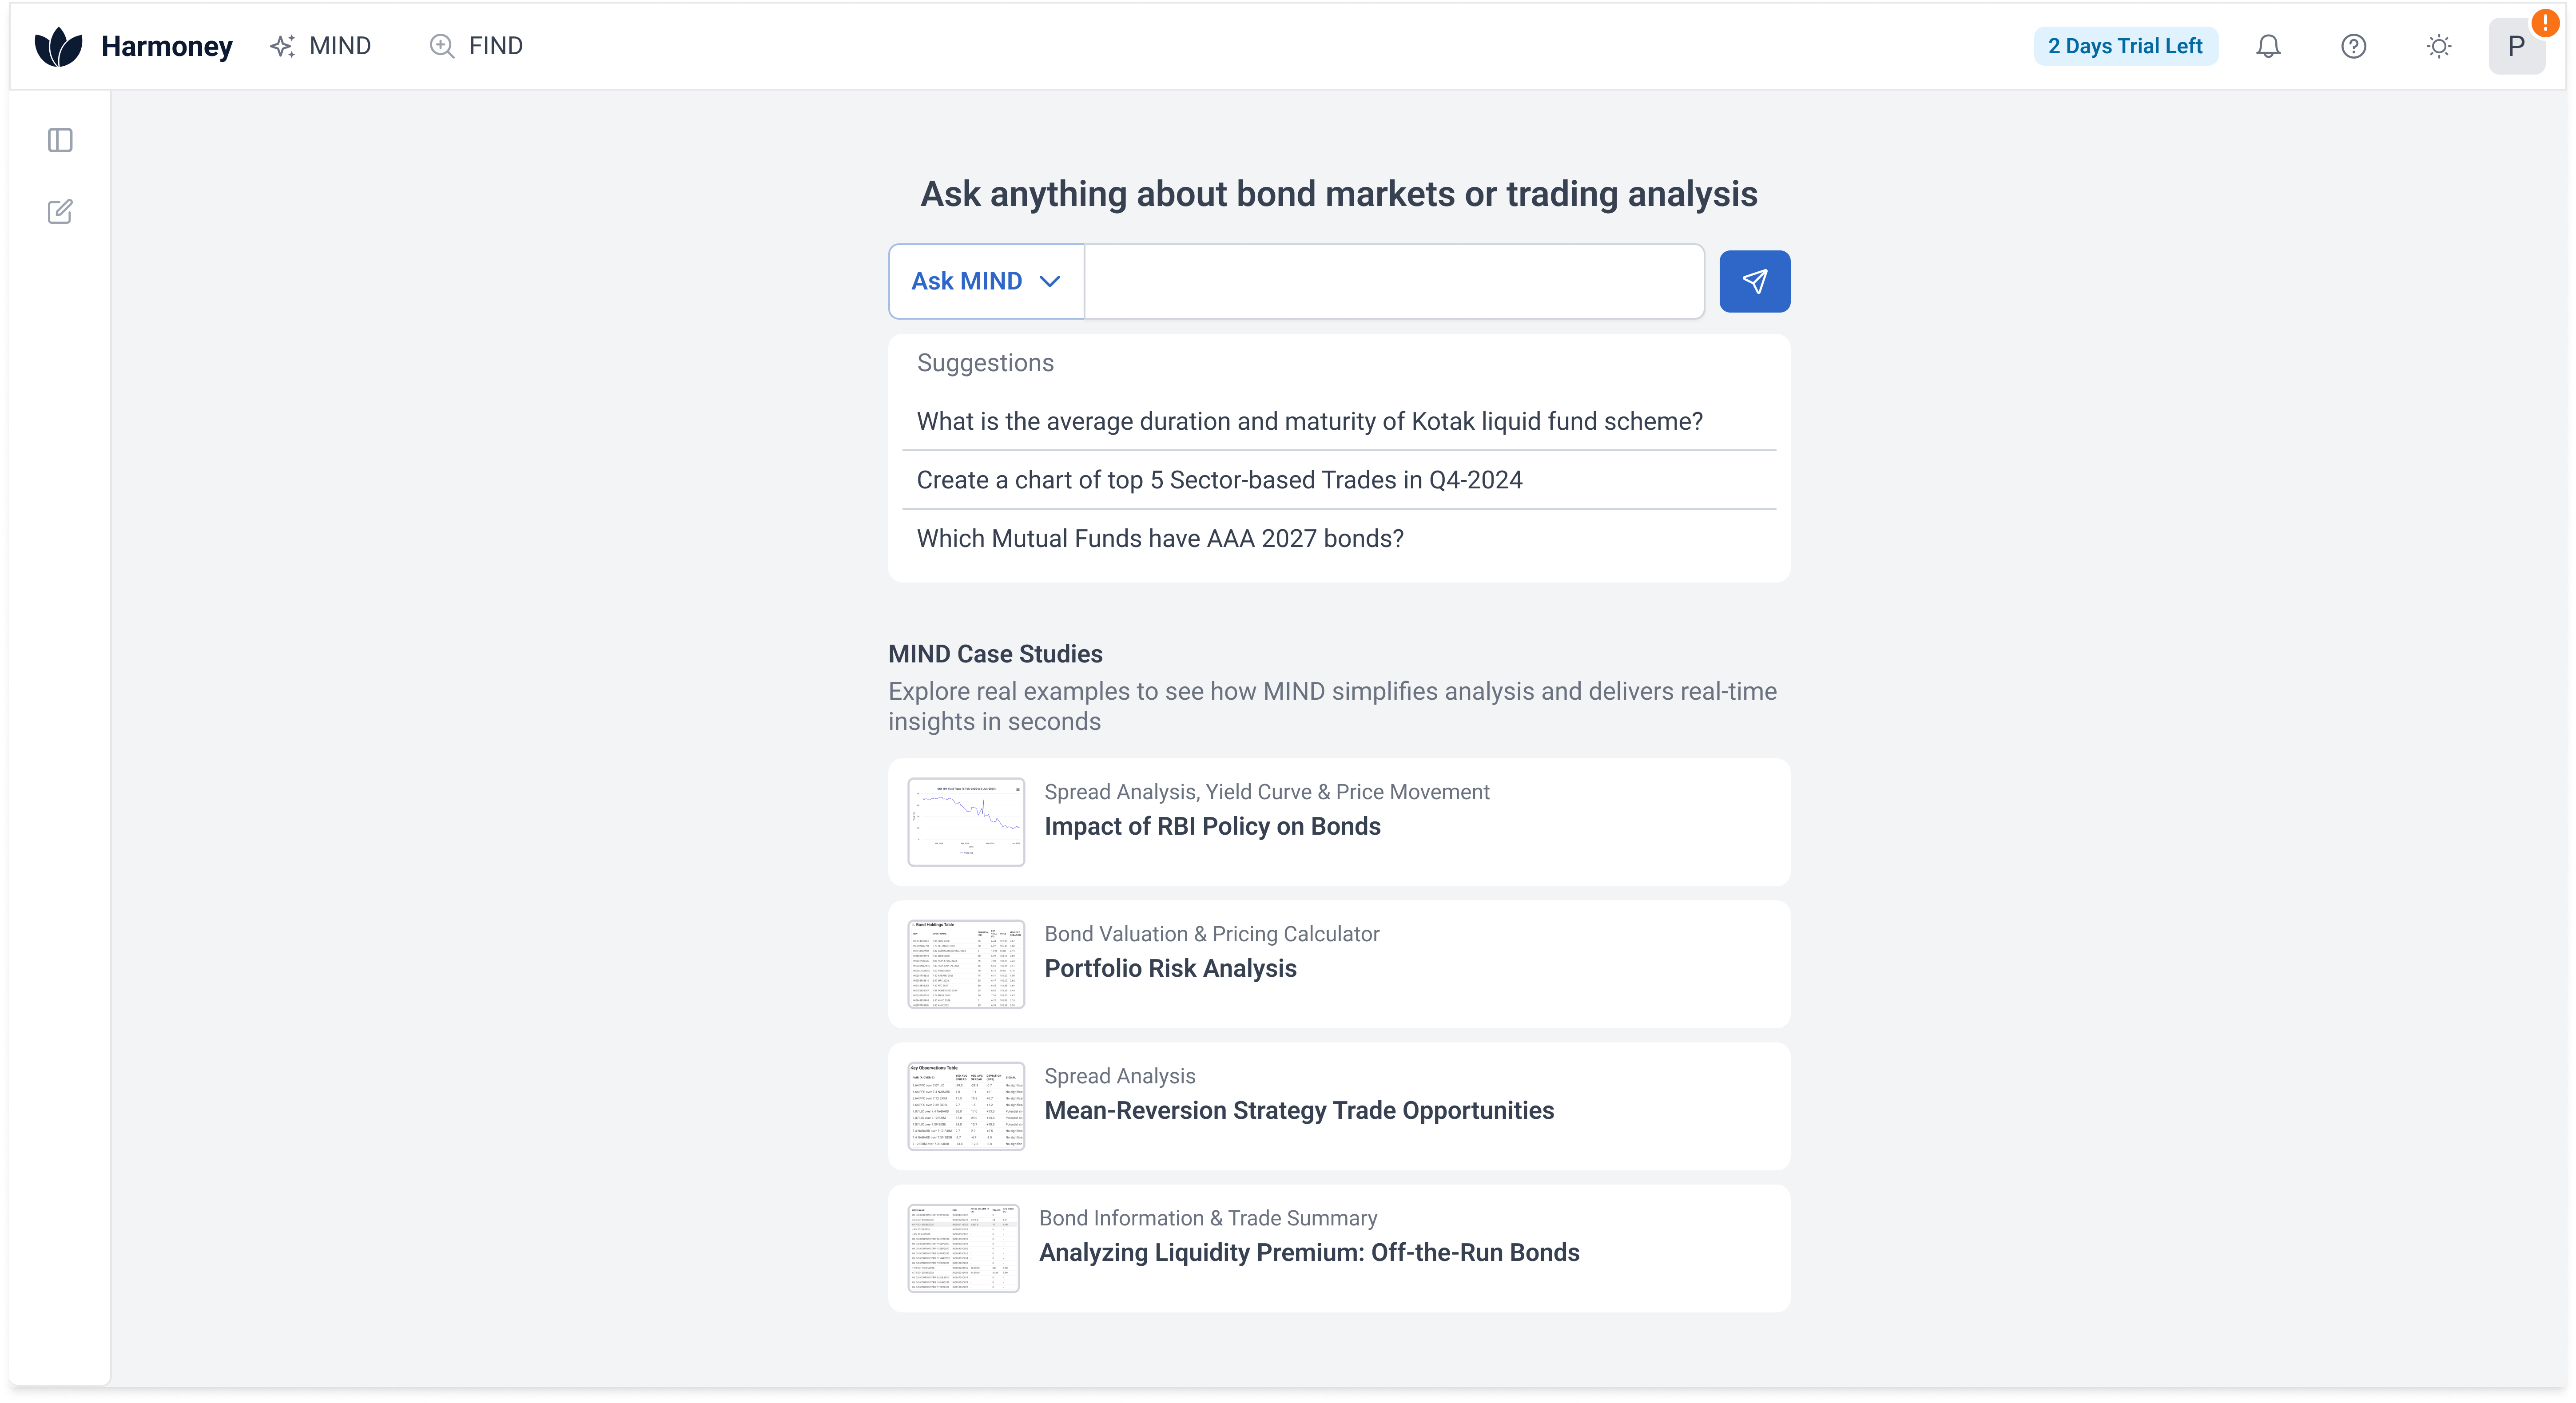
Task: Focus the bond markets question input field
Action: click(1394, 281)
